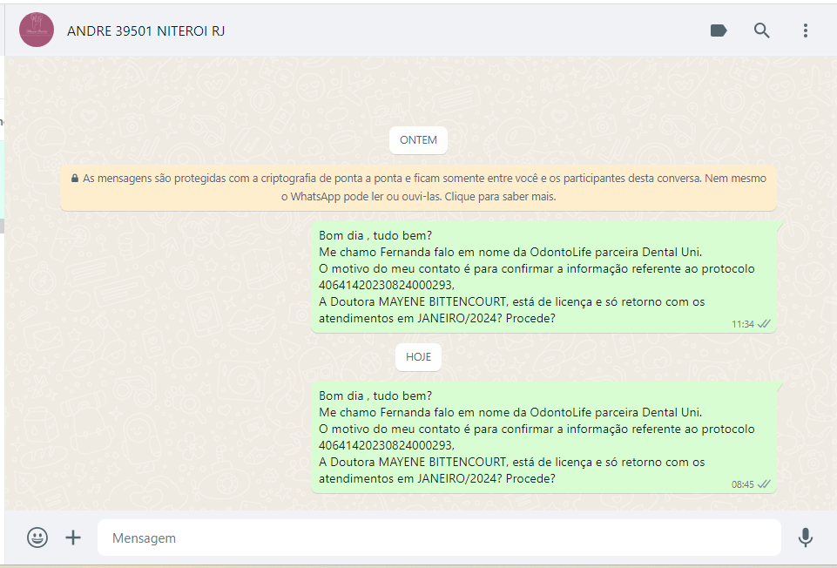Search within this conversation

point(762,30)
